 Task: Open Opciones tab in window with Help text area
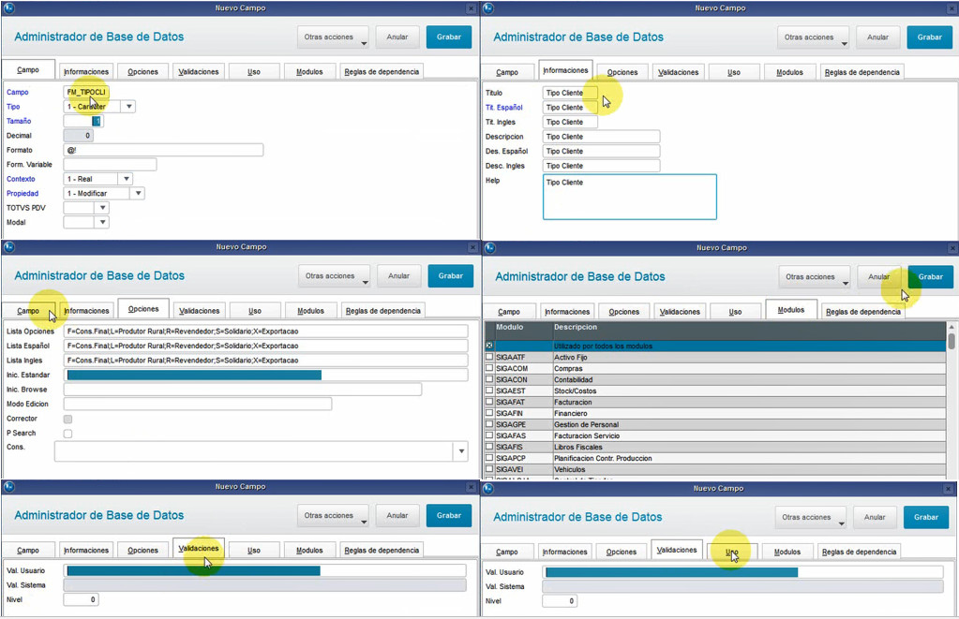pos(622,72)
